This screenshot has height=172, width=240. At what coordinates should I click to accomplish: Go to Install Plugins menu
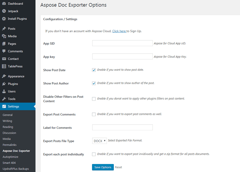pyautogui.click(x=17, y=19)
